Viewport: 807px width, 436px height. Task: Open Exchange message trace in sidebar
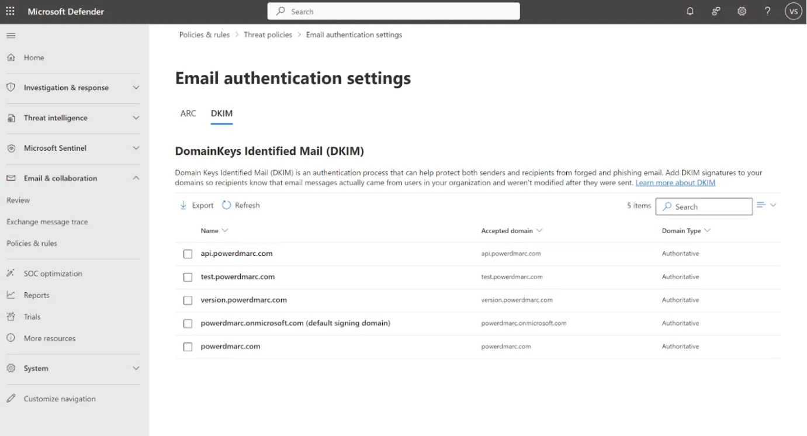tap(47, 222)
